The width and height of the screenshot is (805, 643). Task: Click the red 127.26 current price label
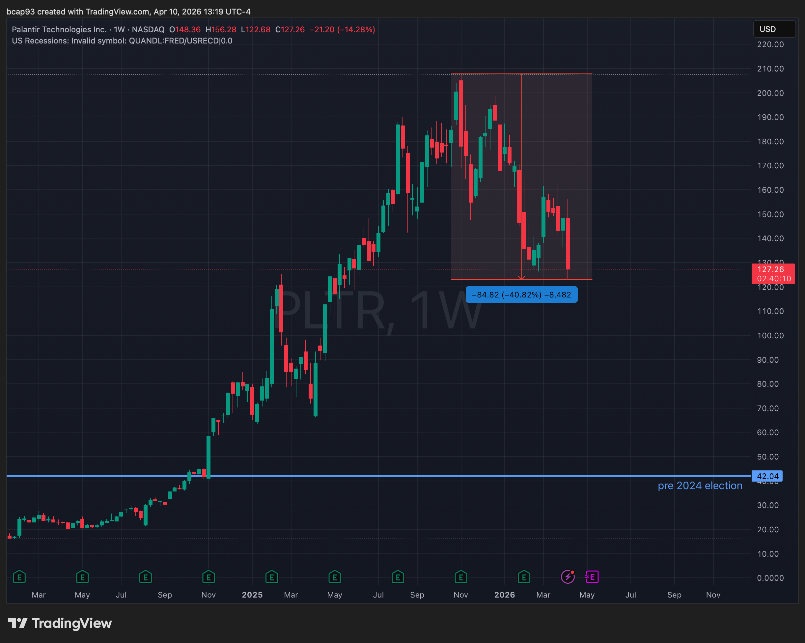773,274
